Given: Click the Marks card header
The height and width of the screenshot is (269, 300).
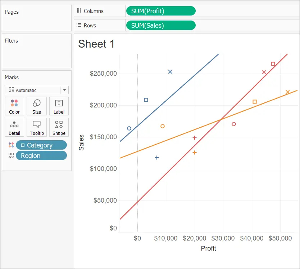Looking at the screenshot, I should point(12,78).
